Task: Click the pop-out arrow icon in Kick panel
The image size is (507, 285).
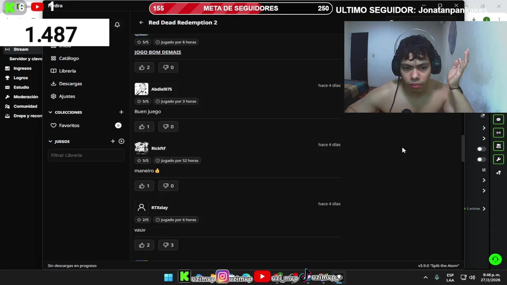Action: tap(482, 116)
